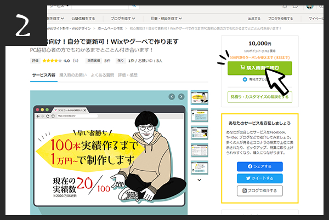Click the ブログを投稿する nav link

pos(280,19)
